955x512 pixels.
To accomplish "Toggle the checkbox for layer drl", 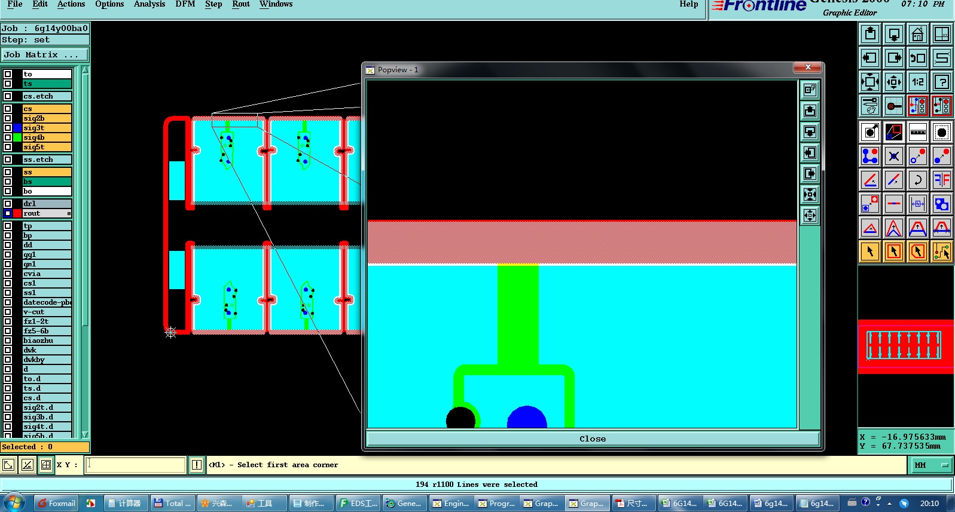I will pos(8,204).
